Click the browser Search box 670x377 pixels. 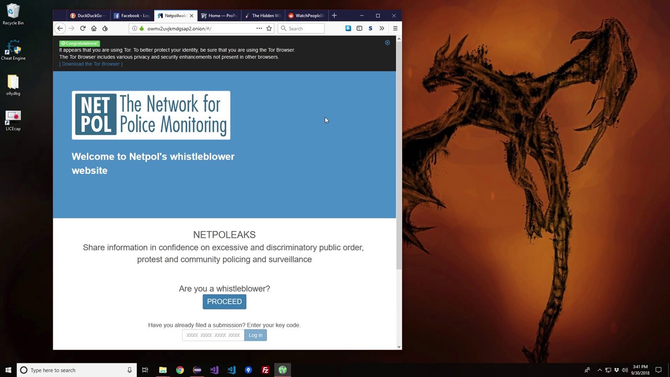tap(301, 28)
